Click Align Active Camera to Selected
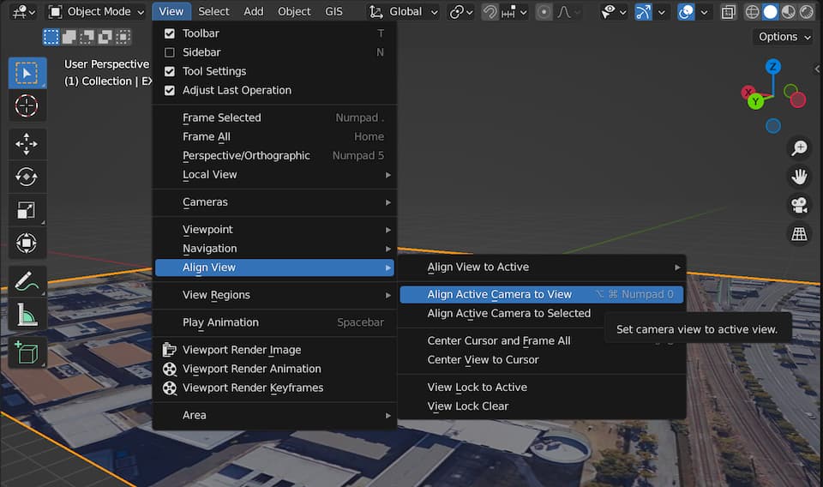This screenshot has height=487, width=823. [508, 314]
